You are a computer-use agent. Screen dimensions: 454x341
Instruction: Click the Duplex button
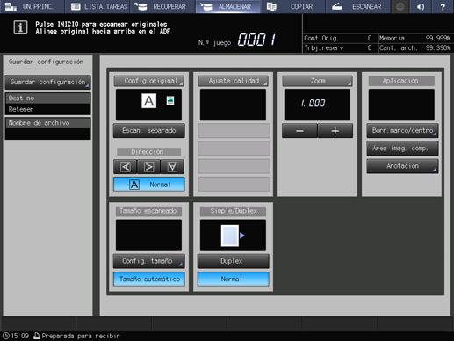(x=233, y=261)
